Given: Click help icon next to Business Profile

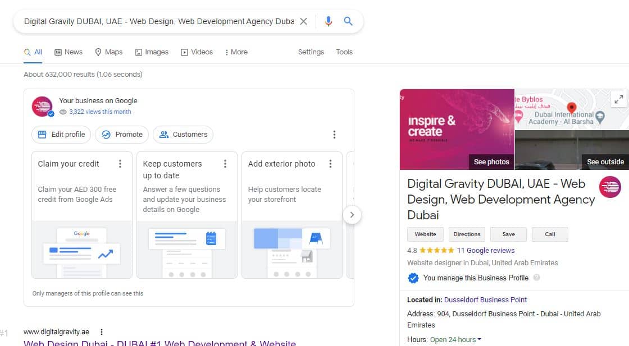Looking at the screenshot, I should [536, 278].
